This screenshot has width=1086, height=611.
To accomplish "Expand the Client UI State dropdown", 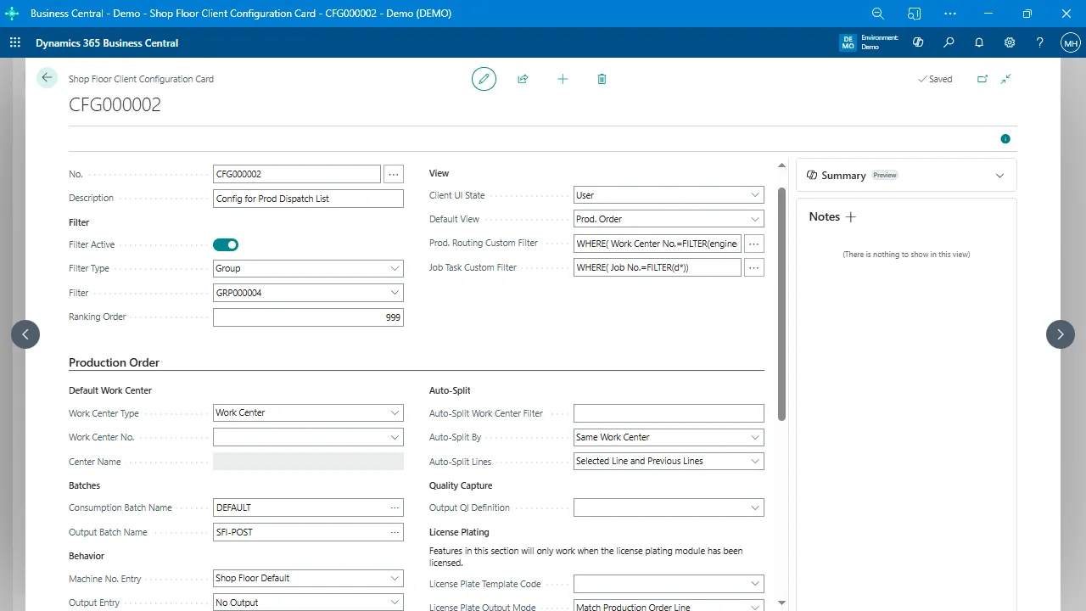I will pos(669,195).
